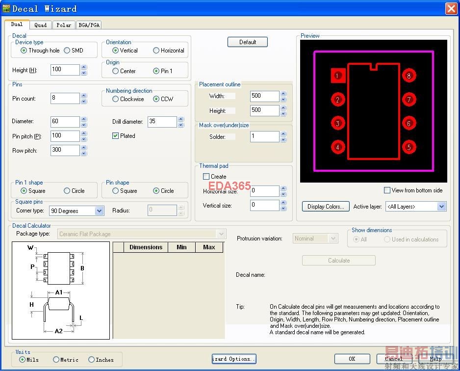Increase Placement outline Width spinner
Viewport: 460px width, 371px height.
click(283, 93)
